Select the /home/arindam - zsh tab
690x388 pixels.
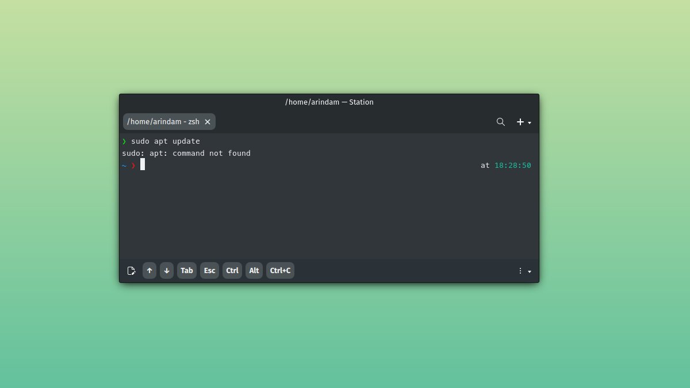(x=164, y=121)
